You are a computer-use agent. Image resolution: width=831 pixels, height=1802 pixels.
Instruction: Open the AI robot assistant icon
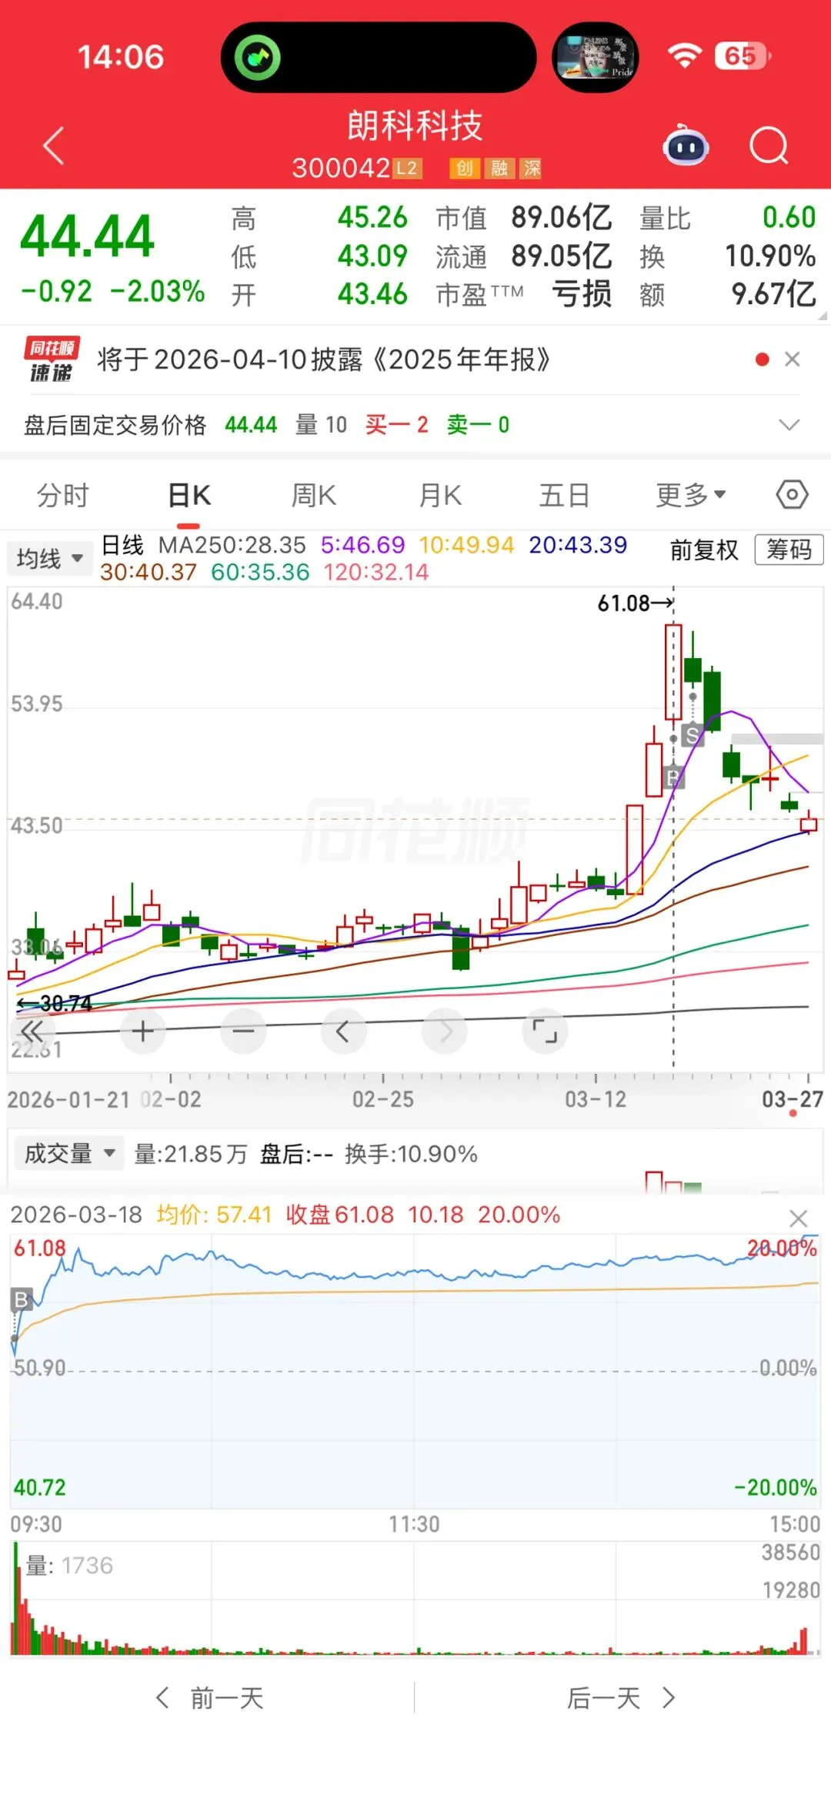click(x=686, y=145)
